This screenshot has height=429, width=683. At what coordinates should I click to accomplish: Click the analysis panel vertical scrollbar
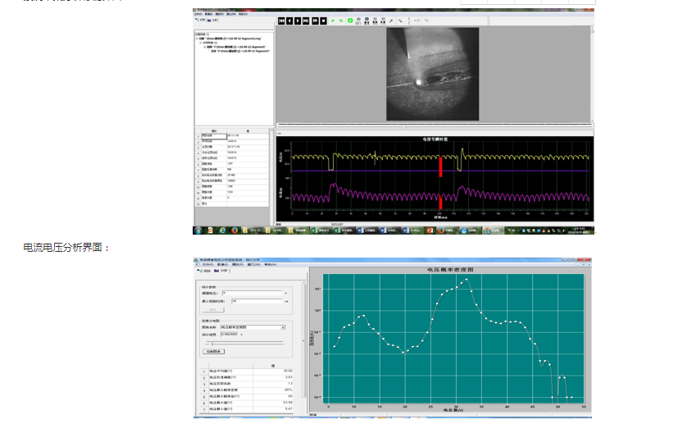[304, 340]
